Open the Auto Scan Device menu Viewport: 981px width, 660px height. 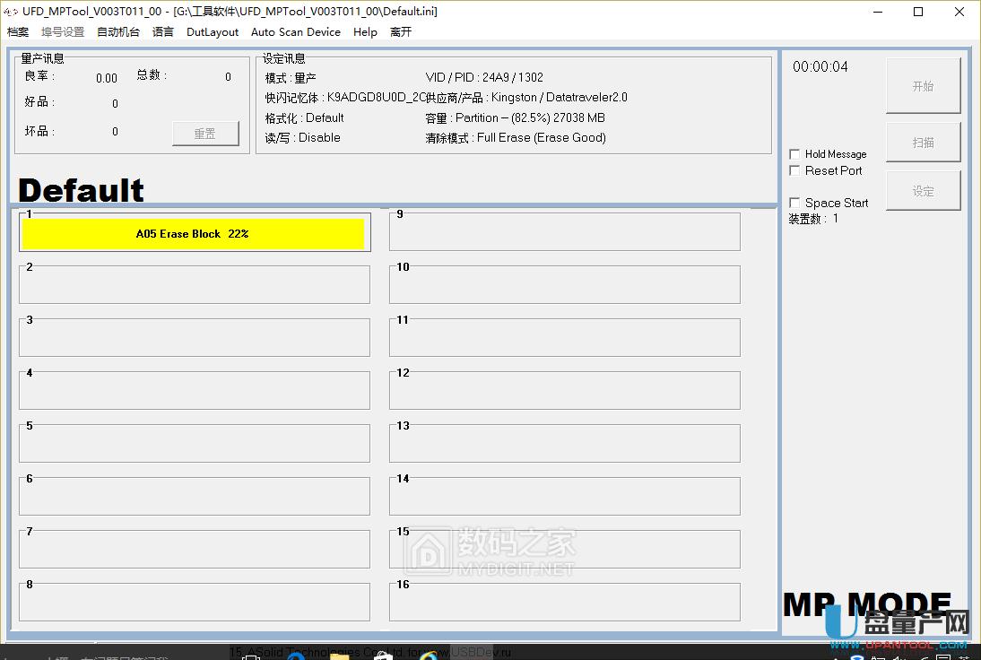click(296, 31)
